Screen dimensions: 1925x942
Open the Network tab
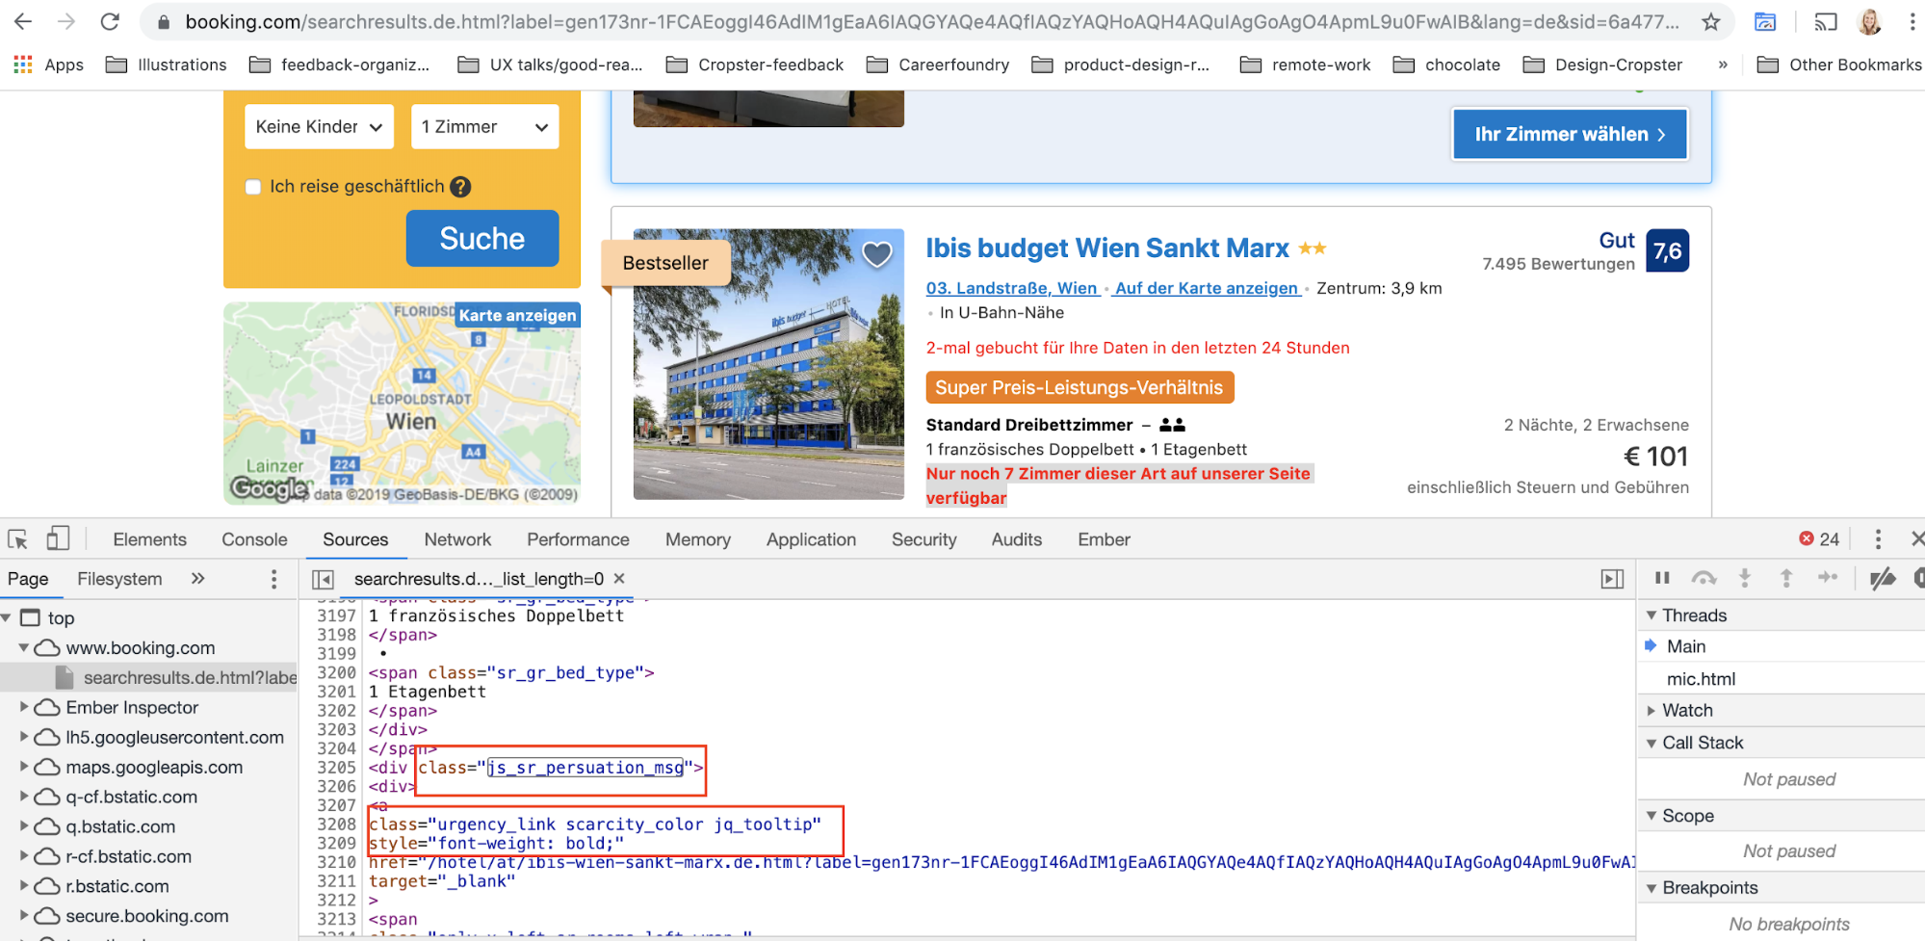click(x=457, y=539)
